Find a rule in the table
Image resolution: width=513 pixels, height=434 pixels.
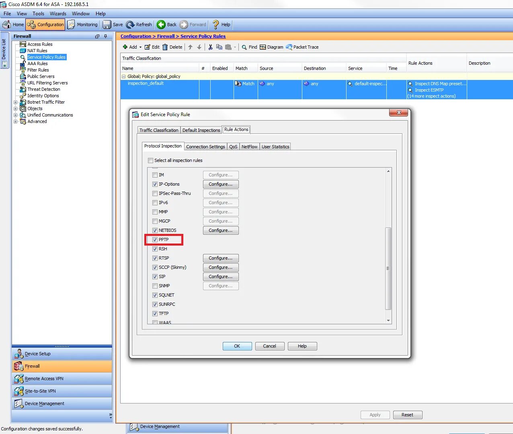tap(249, 47)
